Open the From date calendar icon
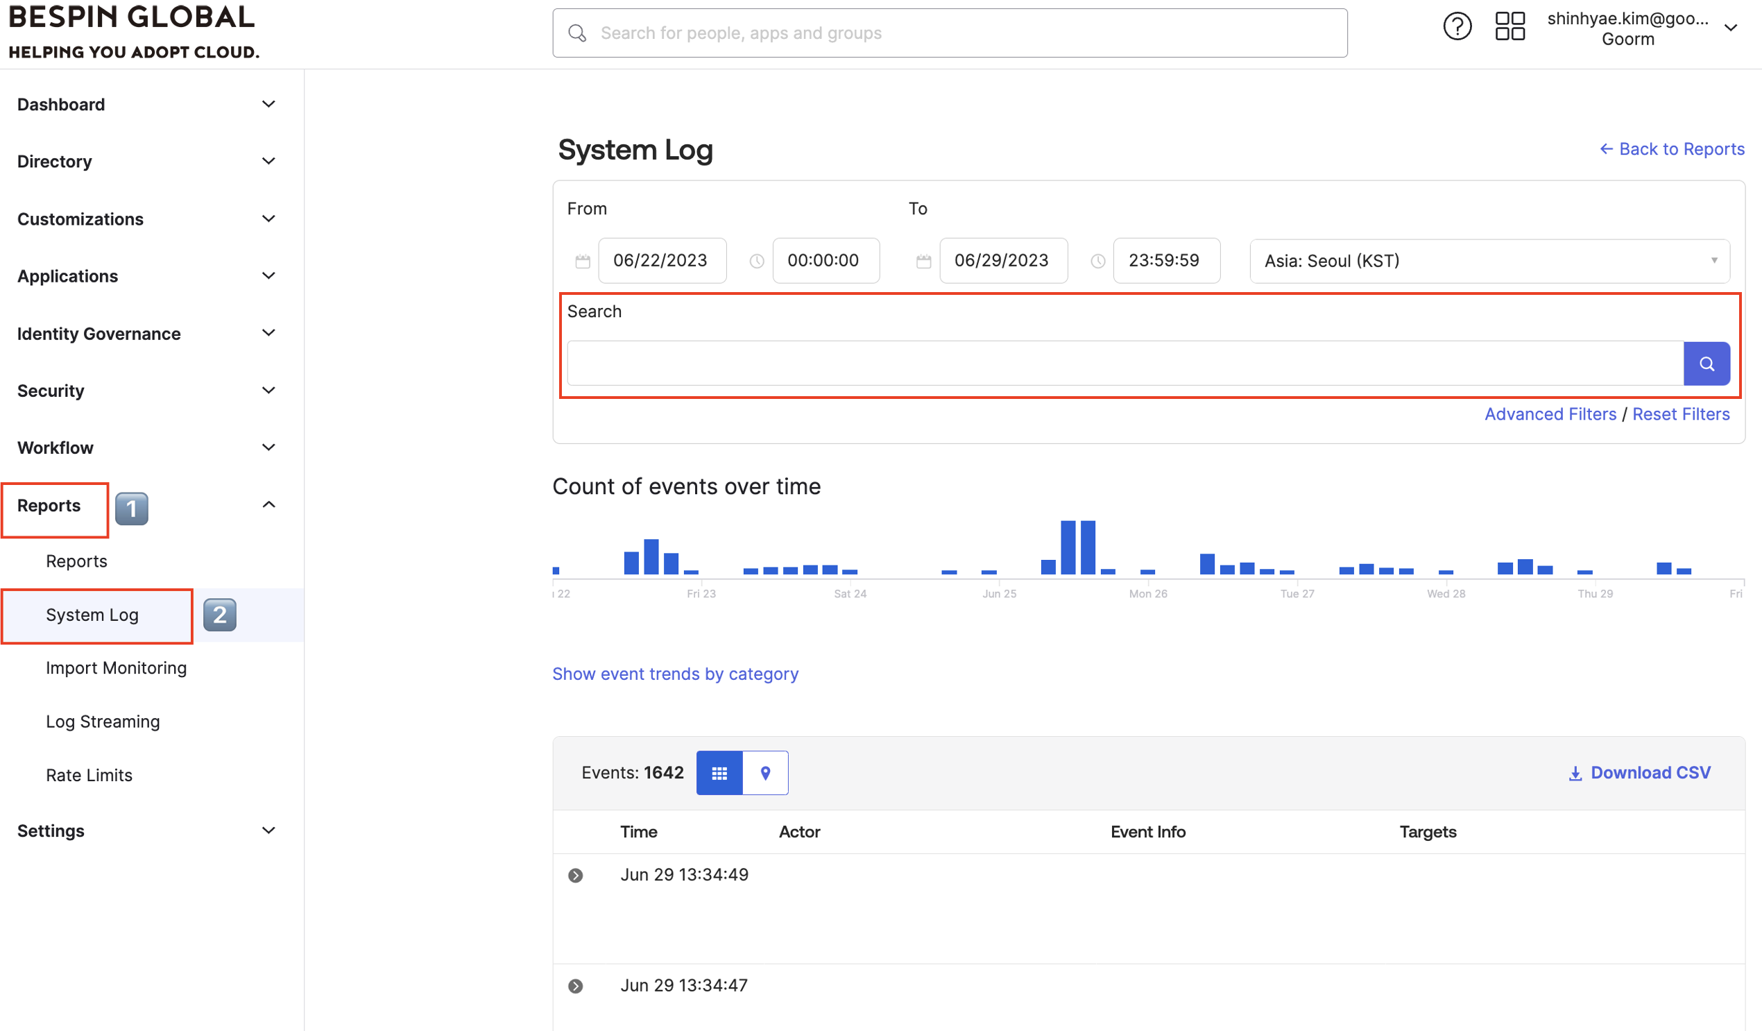The width and height of the screenshot is (1762, 1031). pyautogui.click(x=583, y=261)
